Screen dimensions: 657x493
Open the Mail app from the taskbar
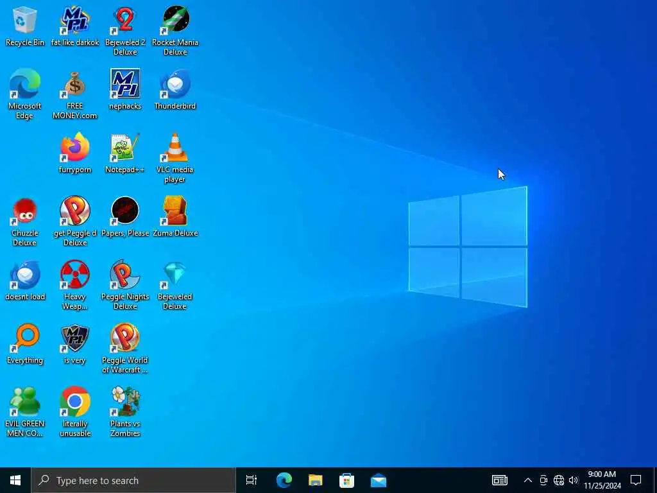379,480
